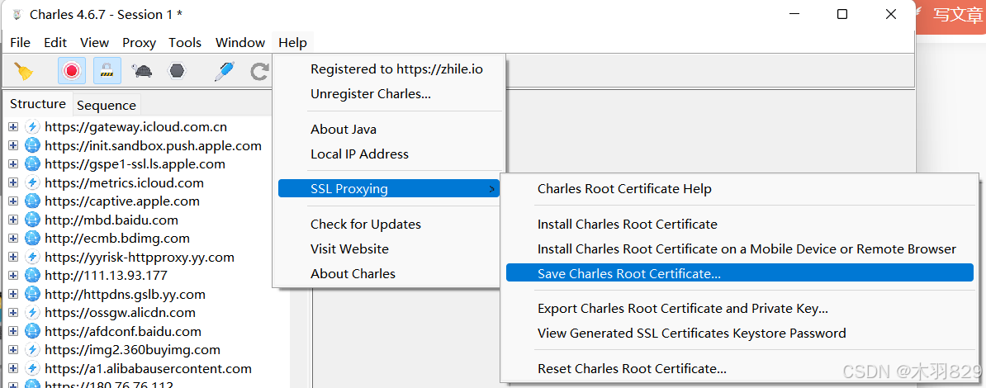Click lightning icon beside ossgw.alicdn.com
Screen dimensions: 986x388
click(x=32, y=313)
